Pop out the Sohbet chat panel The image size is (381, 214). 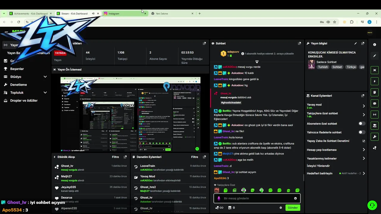299,43
